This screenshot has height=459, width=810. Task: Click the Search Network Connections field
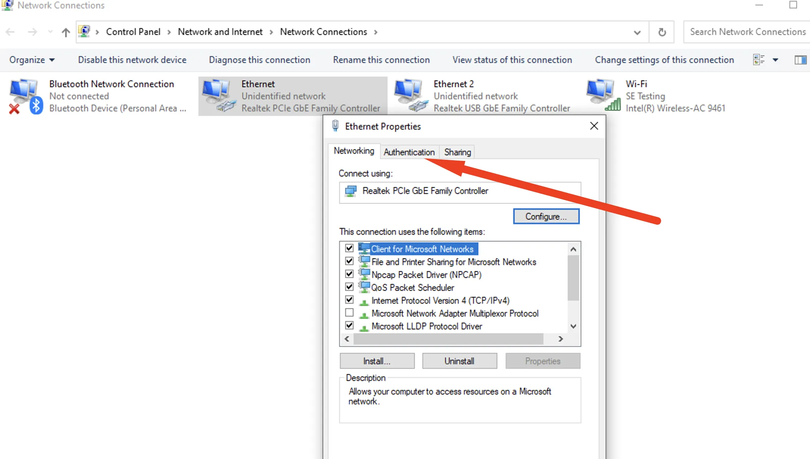click(747, 32)
